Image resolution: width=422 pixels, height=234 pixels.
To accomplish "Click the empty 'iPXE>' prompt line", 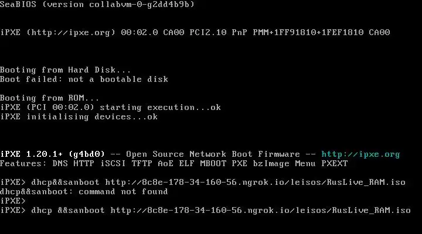I will pos(13,201).
